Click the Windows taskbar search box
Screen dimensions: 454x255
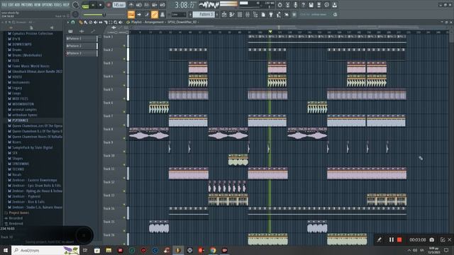[45, 250]
